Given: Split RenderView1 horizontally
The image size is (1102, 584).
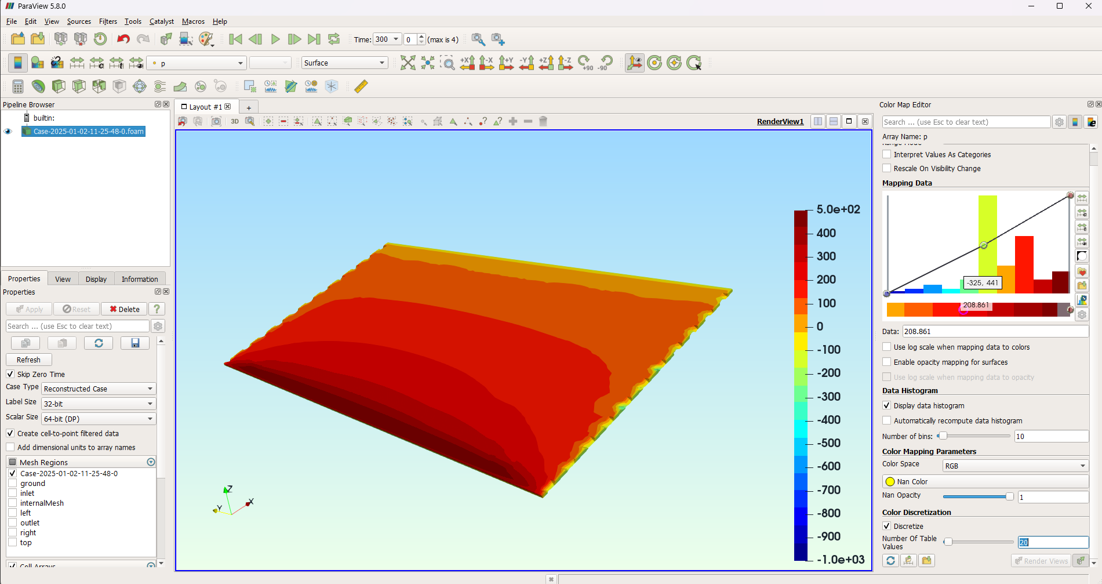Looking at the screenshot, I should [x=818, y=121].
